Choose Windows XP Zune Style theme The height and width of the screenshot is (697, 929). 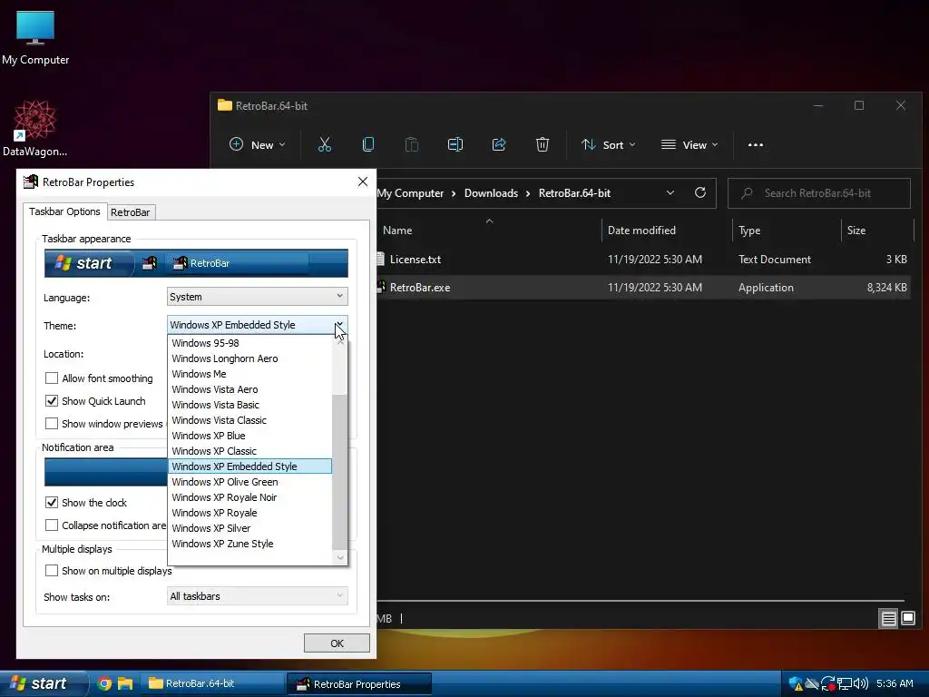(250, 544)
